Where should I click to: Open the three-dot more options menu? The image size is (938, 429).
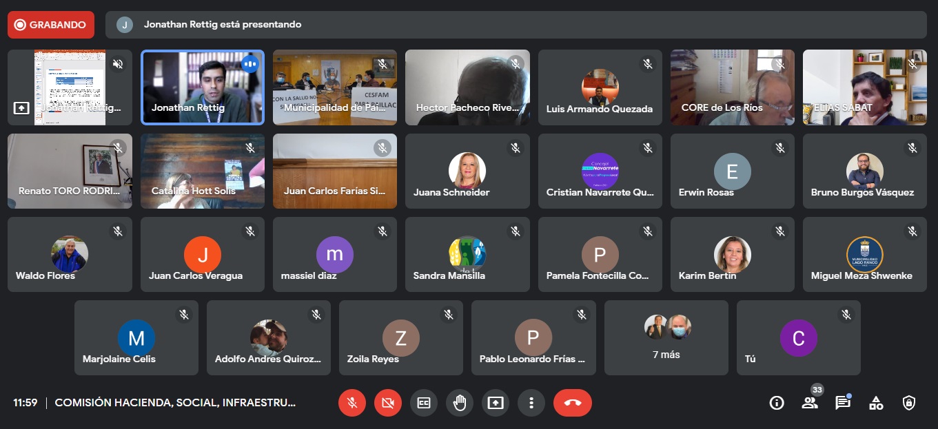pos(531,403)
